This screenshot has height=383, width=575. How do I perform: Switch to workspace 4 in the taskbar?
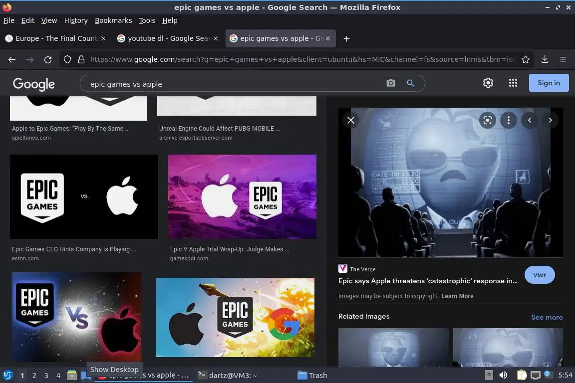[x=58, y=376]
